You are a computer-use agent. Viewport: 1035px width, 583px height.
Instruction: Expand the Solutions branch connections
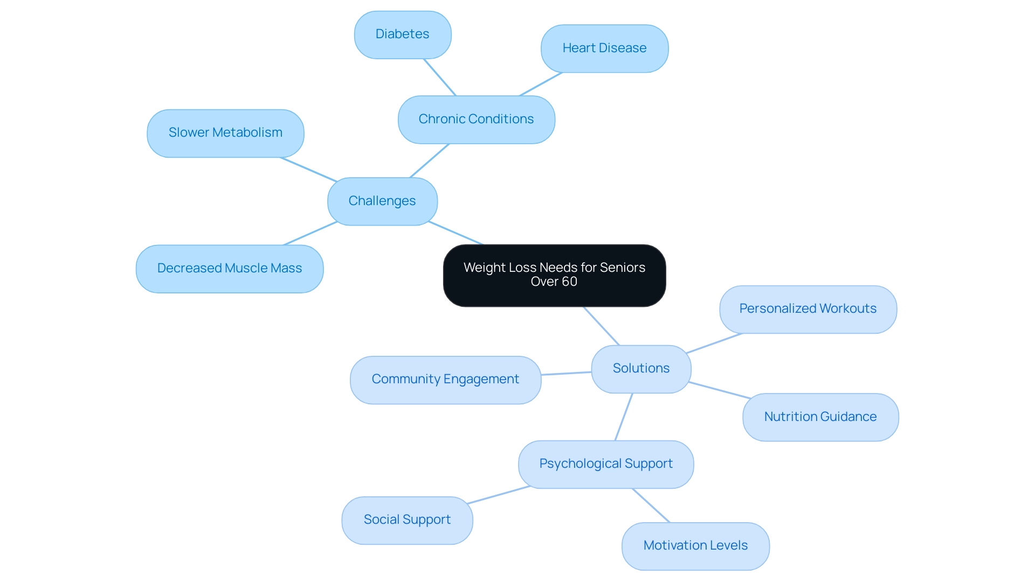640,367
